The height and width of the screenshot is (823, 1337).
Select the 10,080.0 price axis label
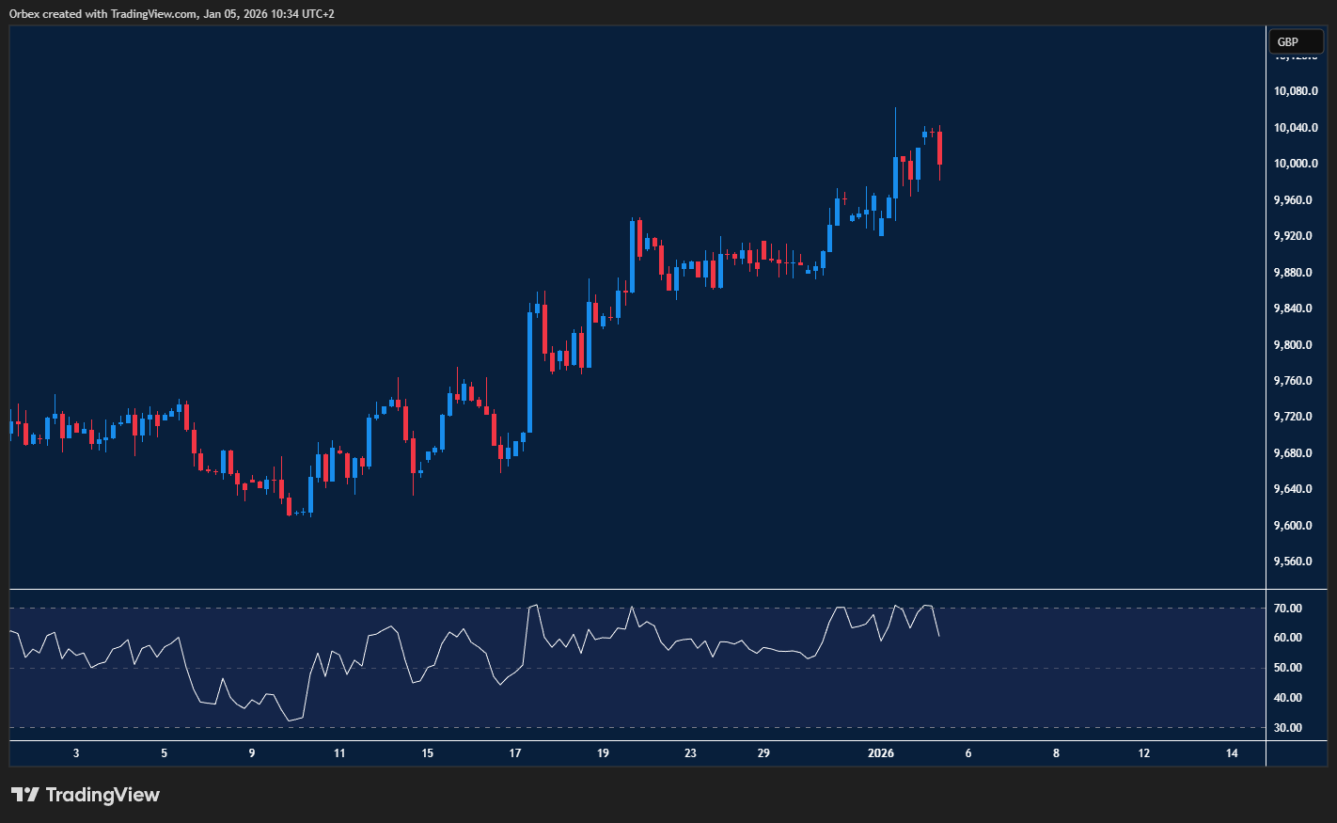coord(1295,91)
